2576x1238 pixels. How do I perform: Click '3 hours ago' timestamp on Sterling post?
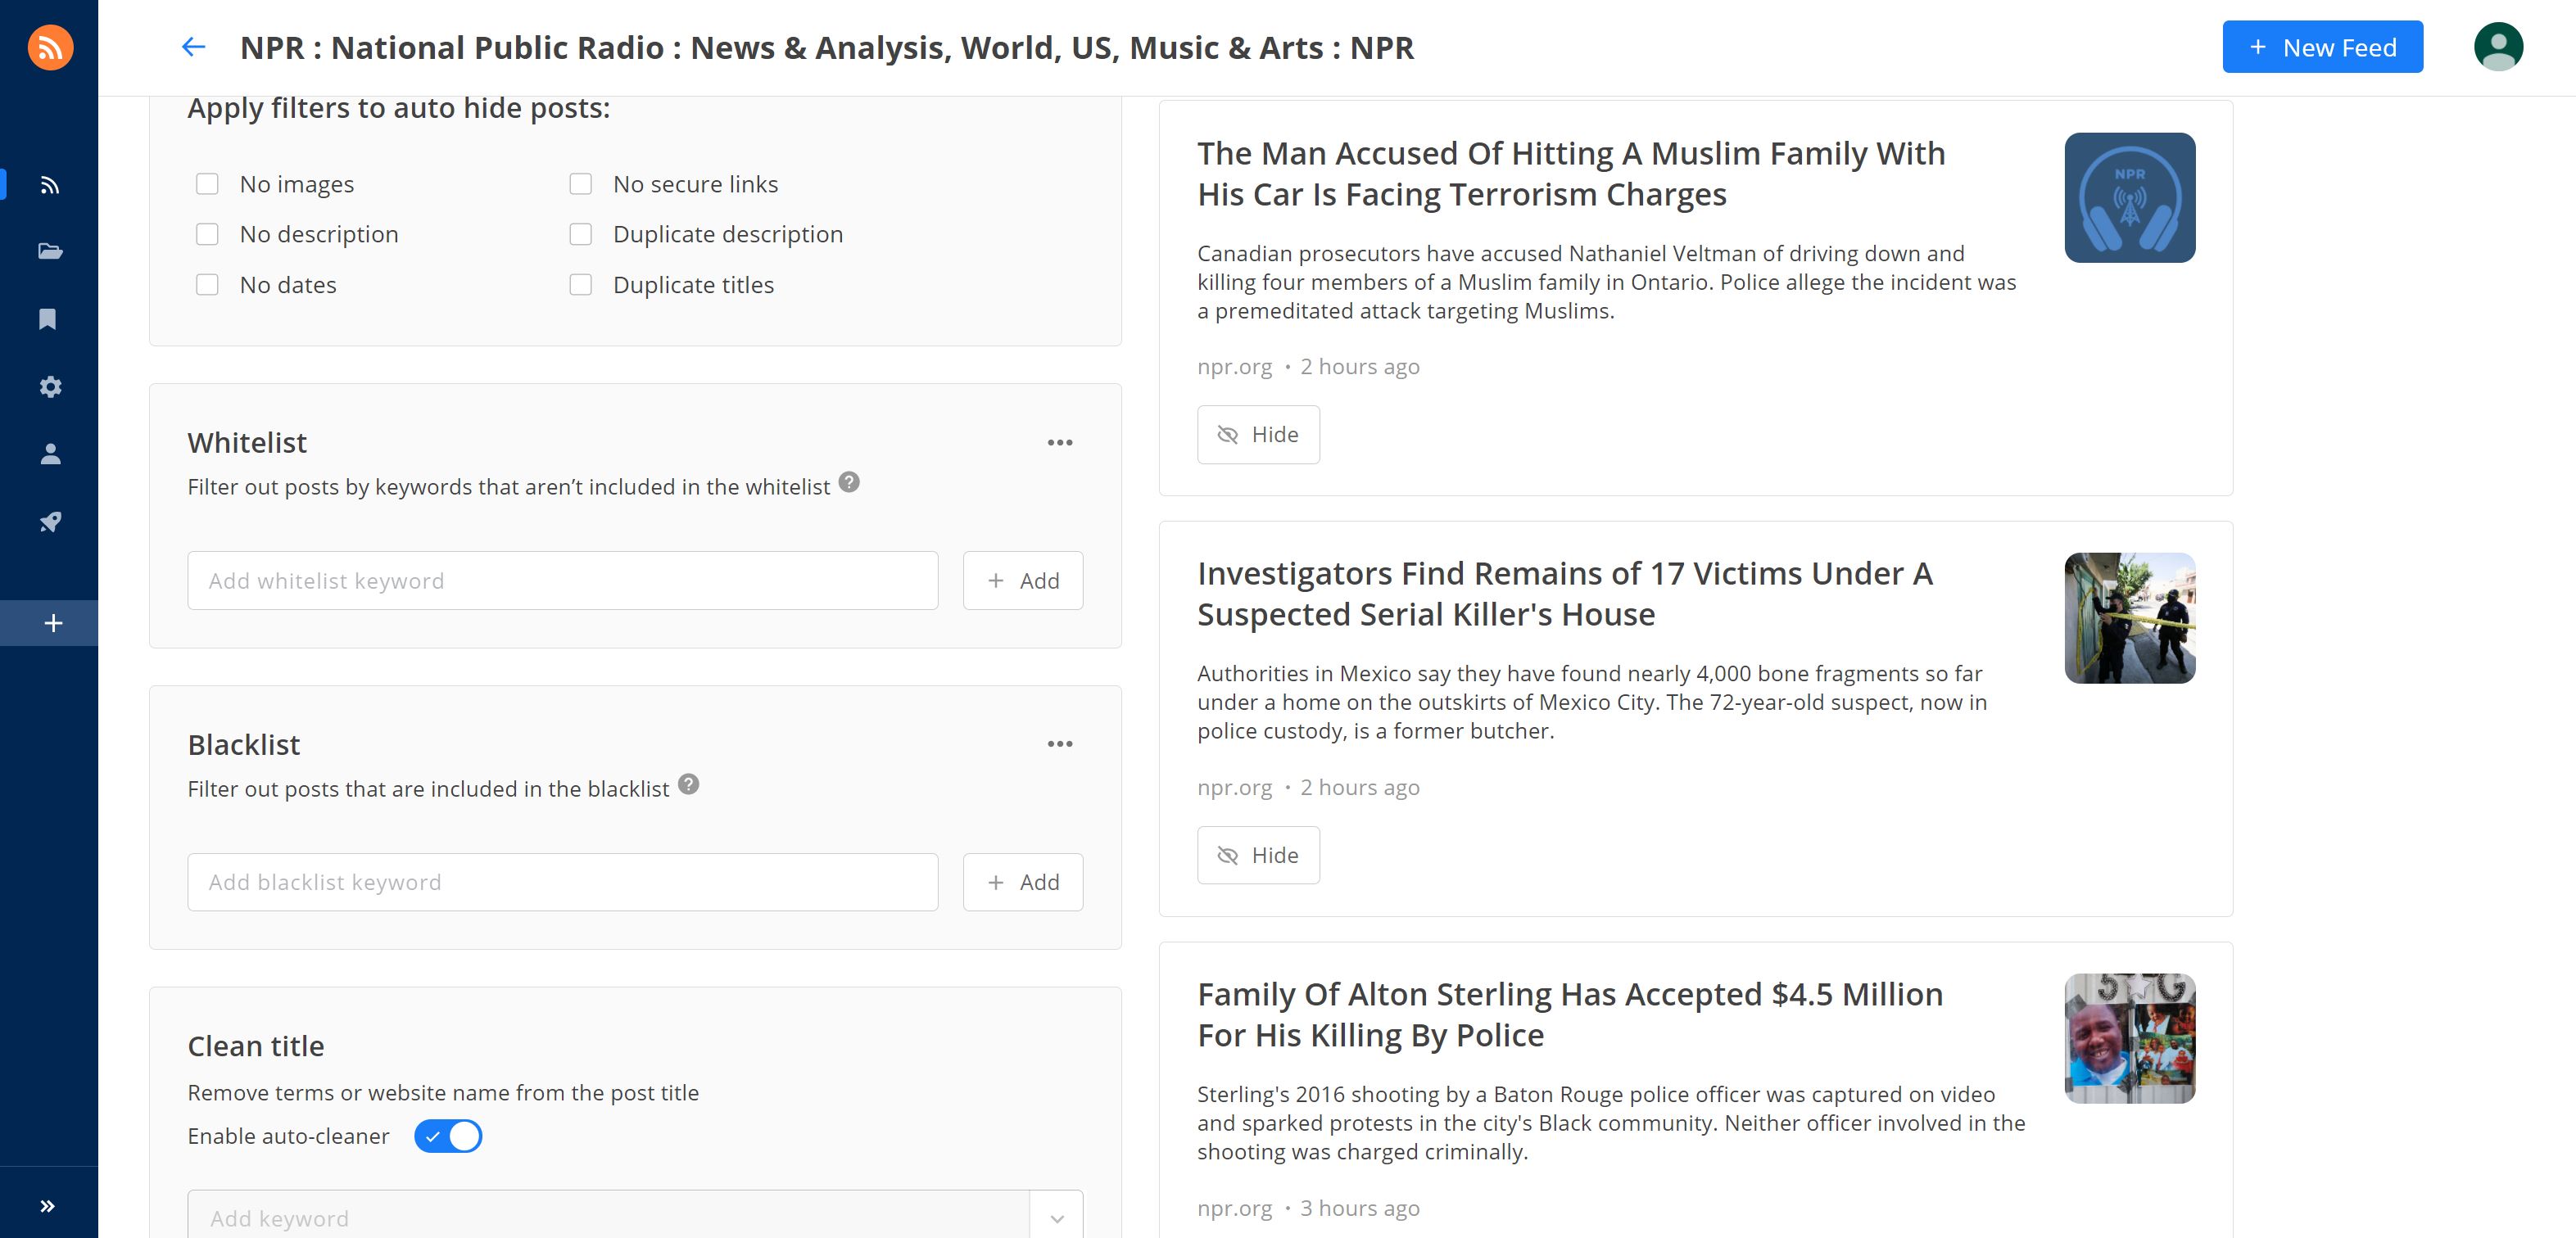[x=1359, y=1208]
